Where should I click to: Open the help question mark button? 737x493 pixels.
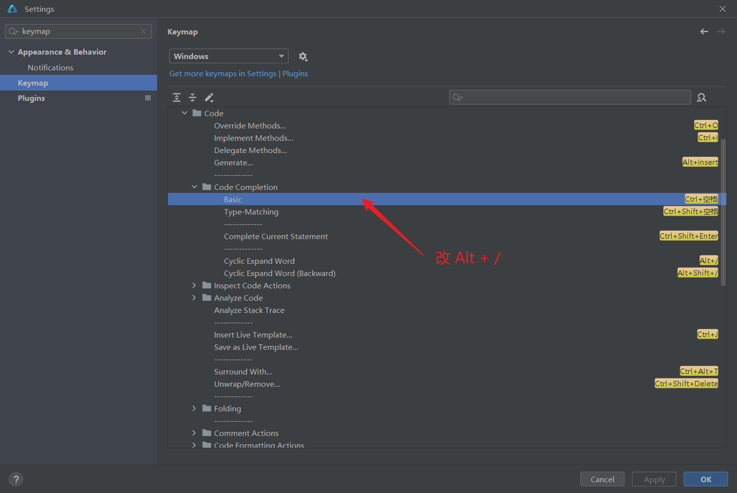(16, 479)
